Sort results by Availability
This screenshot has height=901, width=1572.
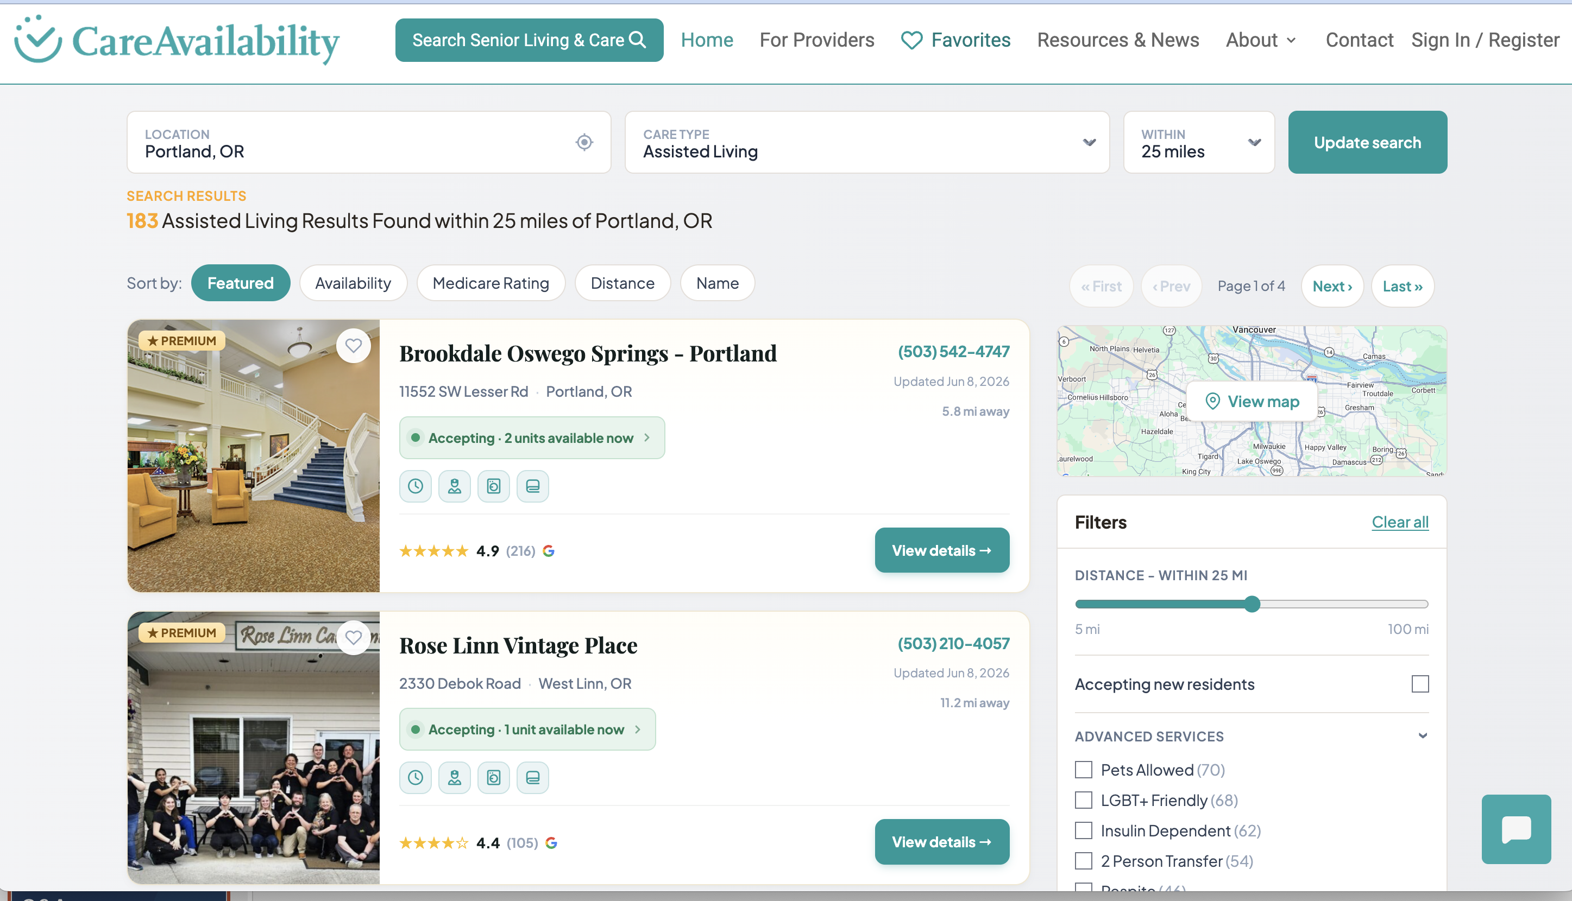353,283
